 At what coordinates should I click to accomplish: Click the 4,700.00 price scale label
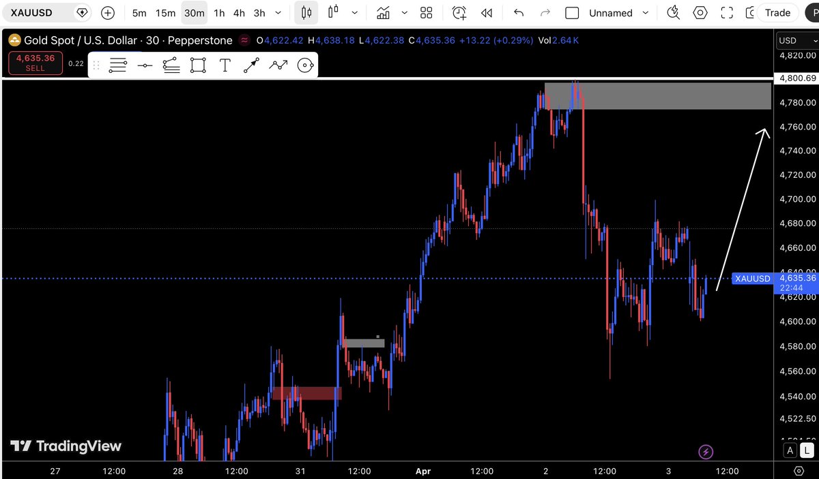pyautogui.click(x=798, y=199)
